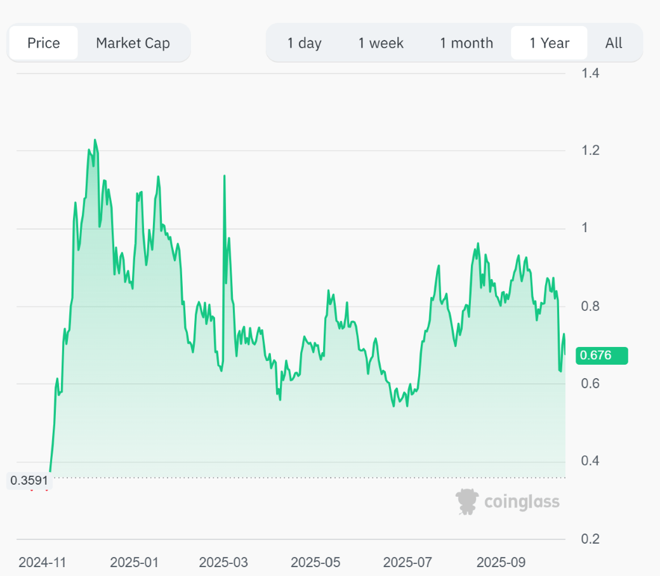Click the 2025-01 date axis label
The image size is (660, 576).
click(134, 563)
